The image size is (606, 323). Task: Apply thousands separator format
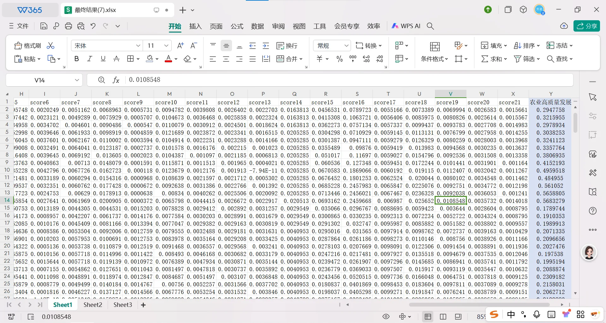click(353, 59)
